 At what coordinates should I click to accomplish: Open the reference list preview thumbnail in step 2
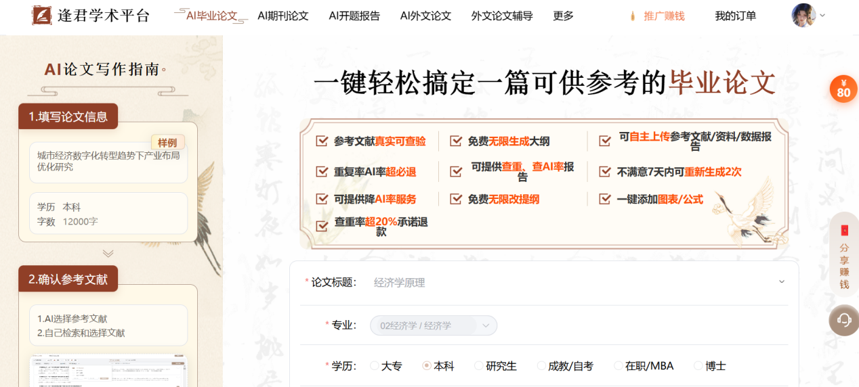coord(108,371)
